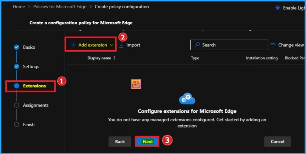Screen dimensions: 306x154
Task: Enable Light mode toggle label
Action: [x=293, y=8]
